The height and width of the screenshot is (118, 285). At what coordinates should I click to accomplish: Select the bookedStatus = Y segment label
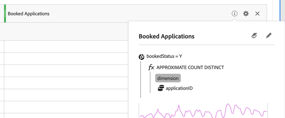pyautogui.click(x=164, y=56)
